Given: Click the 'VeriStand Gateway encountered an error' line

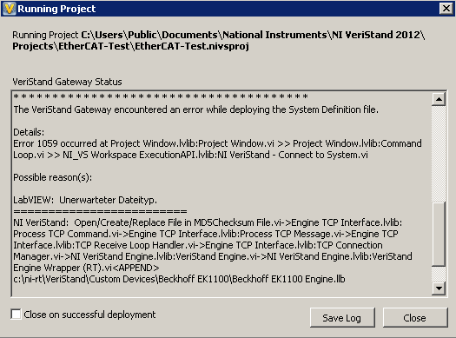Looking at the screenshot, I should click(x=196, y=109).
